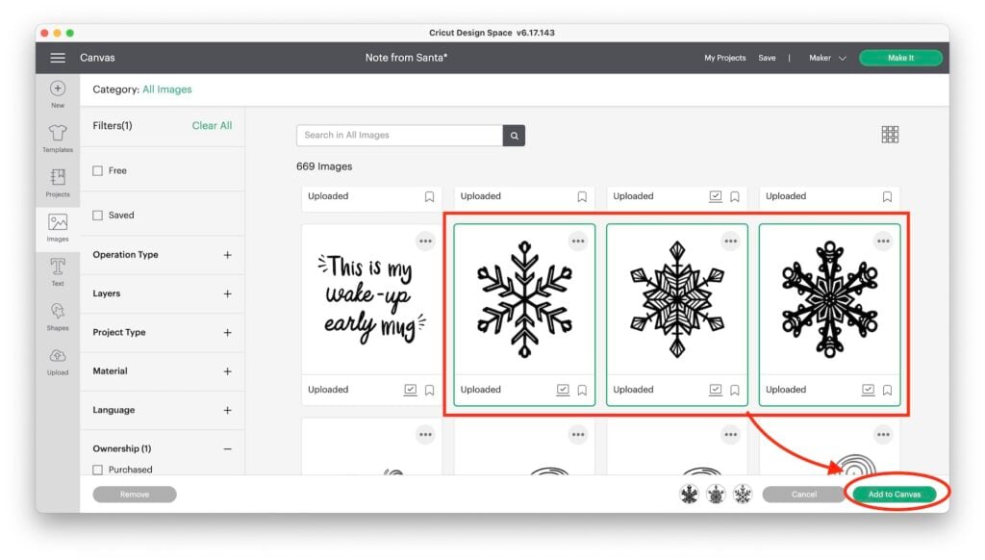This screenshot has height=560, width=985.
Task: Toggle the grid view icon
Action: pyautogui.click(x=890, y=135)
